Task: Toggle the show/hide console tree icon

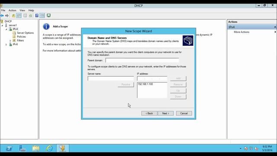Action: click(x=19, y=16)
